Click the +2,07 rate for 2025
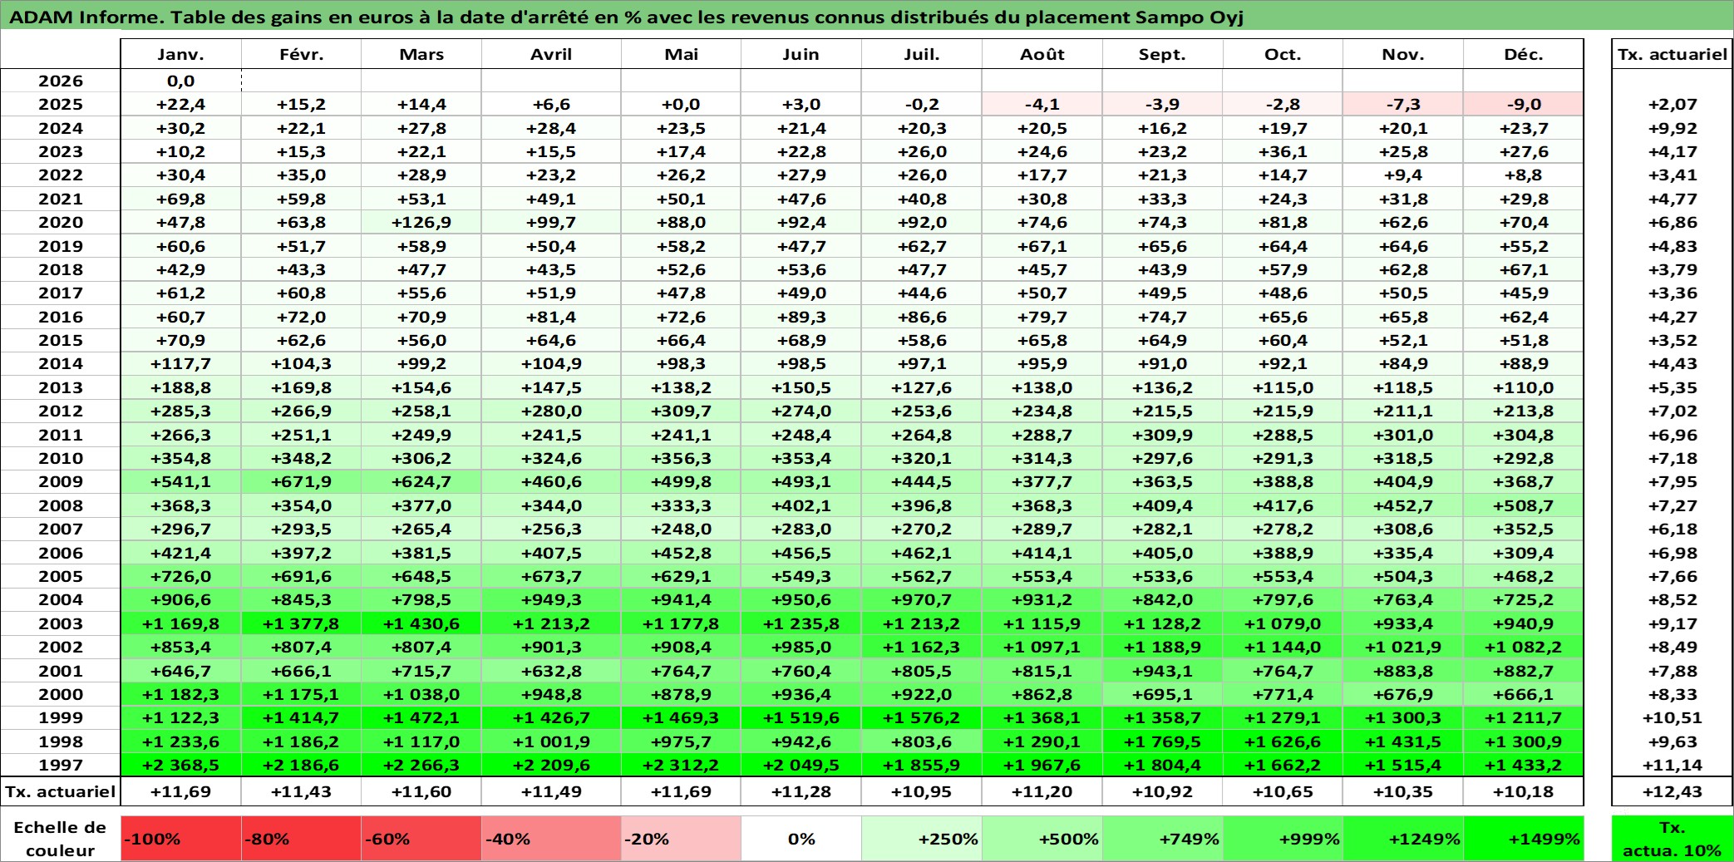Image resolution: width=1734 pixels, height=862 pixels. click(x=1672, y=104)
